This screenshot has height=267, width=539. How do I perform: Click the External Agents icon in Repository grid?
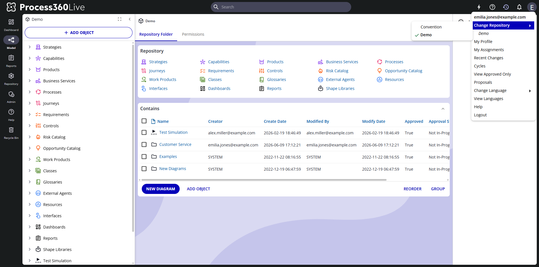click(x=321, y=80)
